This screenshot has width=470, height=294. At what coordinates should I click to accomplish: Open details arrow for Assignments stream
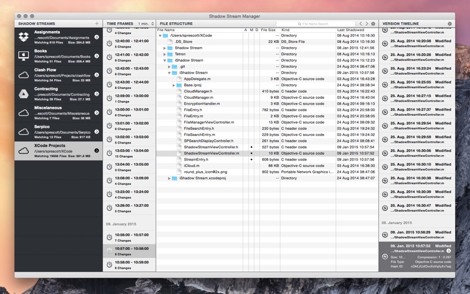point(97,37)
